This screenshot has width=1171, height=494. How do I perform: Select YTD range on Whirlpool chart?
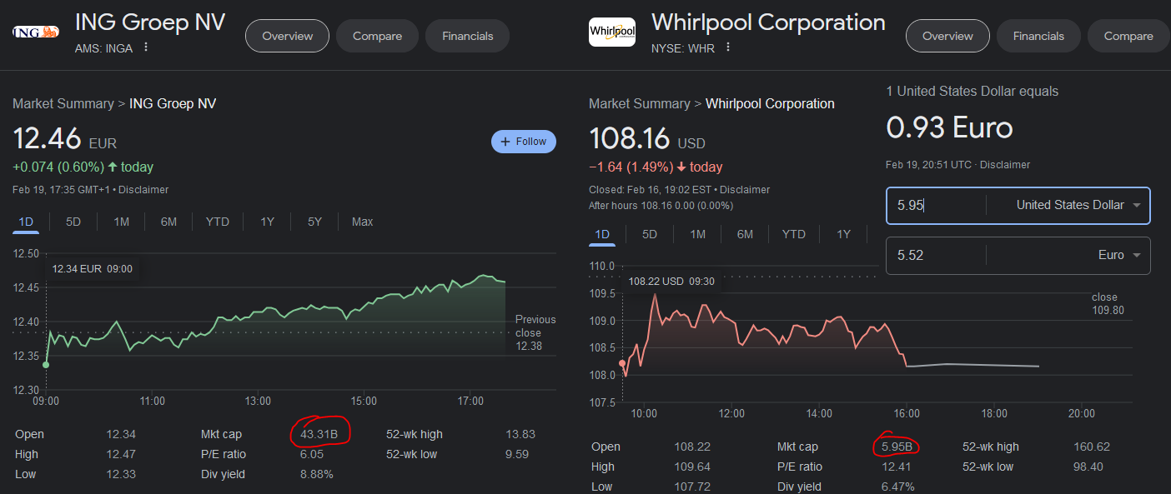click(794, 234)
